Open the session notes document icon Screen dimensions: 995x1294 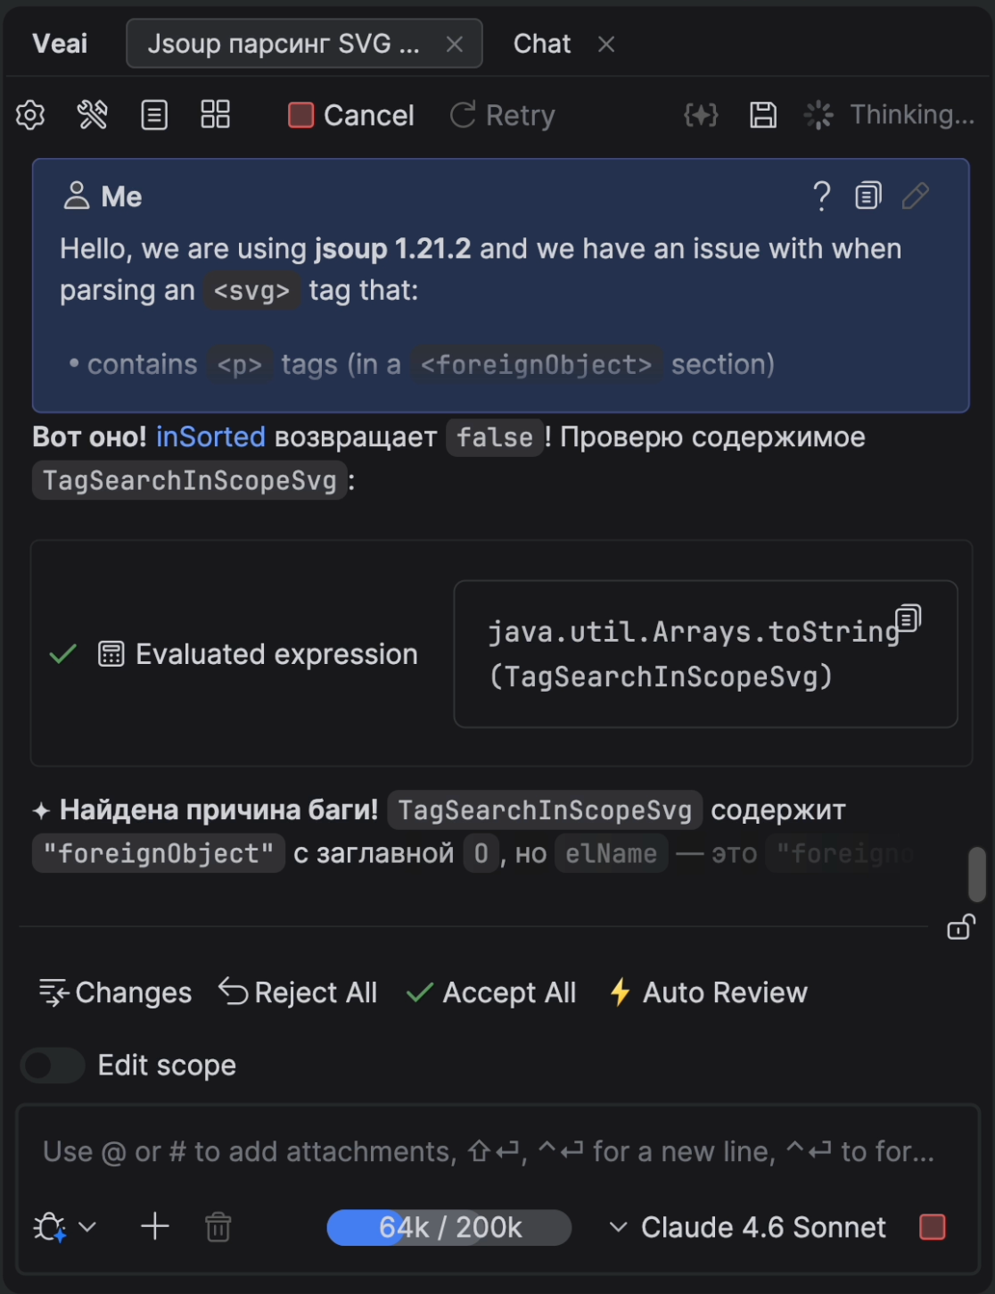tap(153, 114)
